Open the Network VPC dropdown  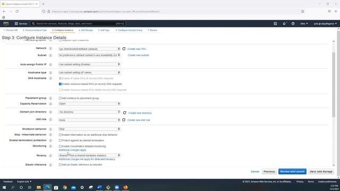[89, 49]
